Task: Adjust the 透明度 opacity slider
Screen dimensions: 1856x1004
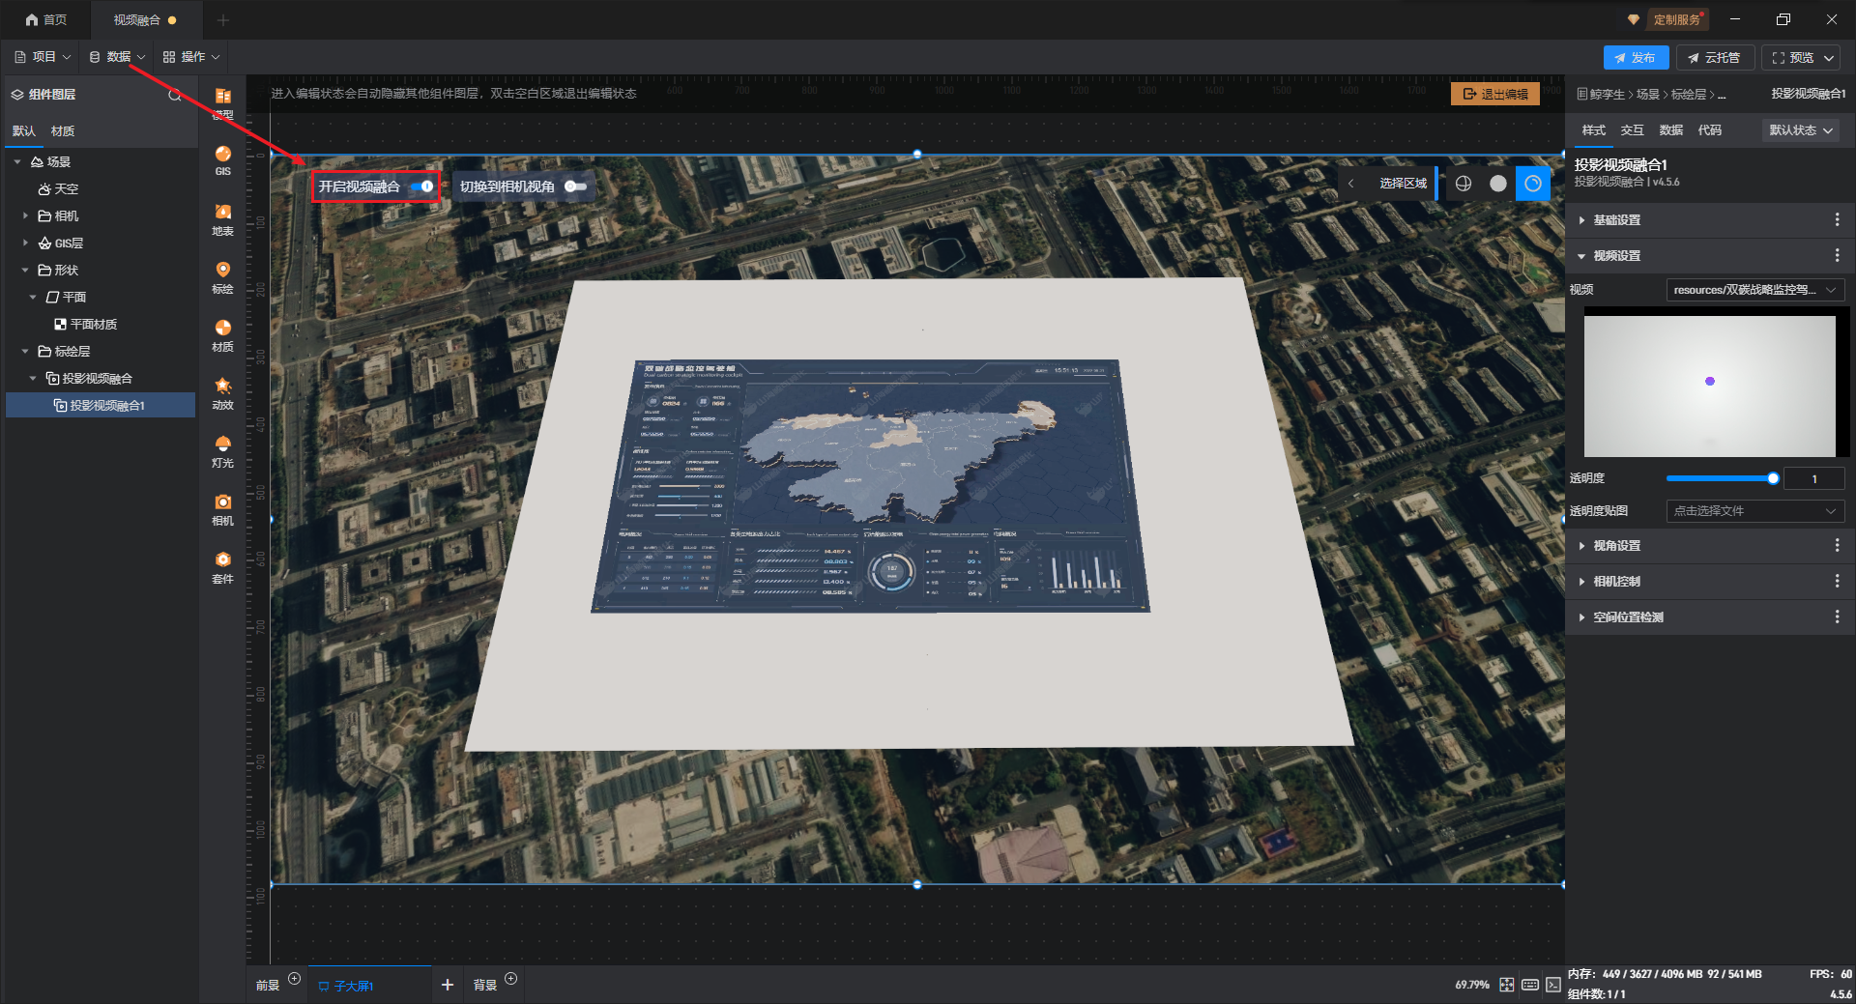Action: pyautogui.click(x=1721, y=478)
